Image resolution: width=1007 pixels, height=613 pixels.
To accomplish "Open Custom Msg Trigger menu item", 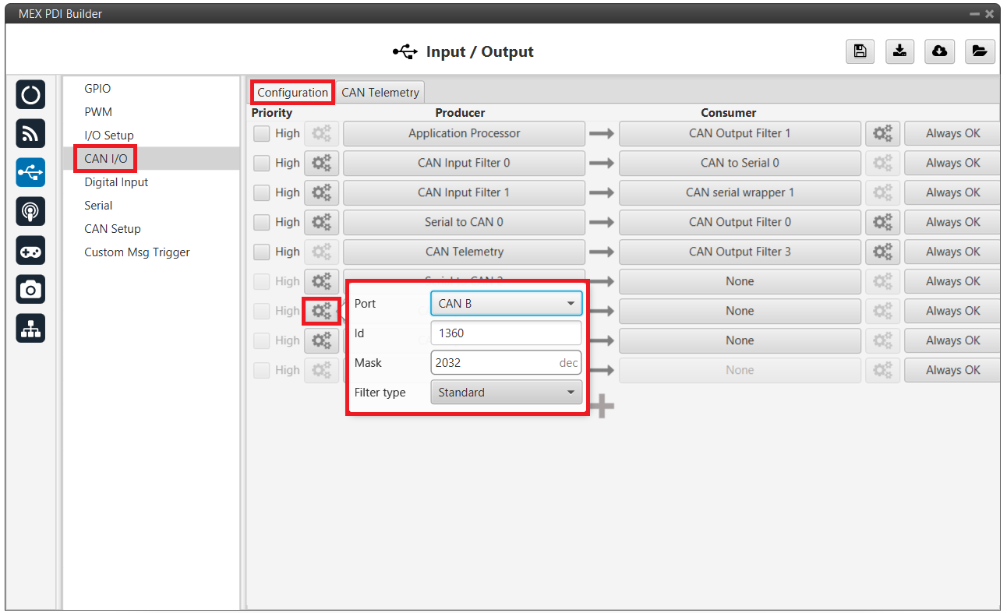I will [137, 252].
